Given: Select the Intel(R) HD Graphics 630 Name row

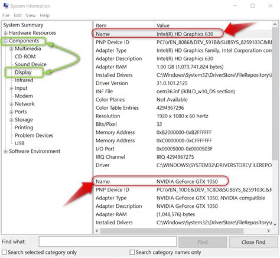Looking at the screenshot, I should click(183, 34).
